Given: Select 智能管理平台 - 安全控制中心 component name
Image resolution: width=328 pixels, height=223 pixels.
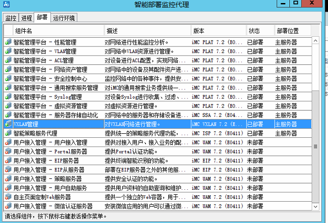Looking at the screenshot, I should [x=50, y=79].
